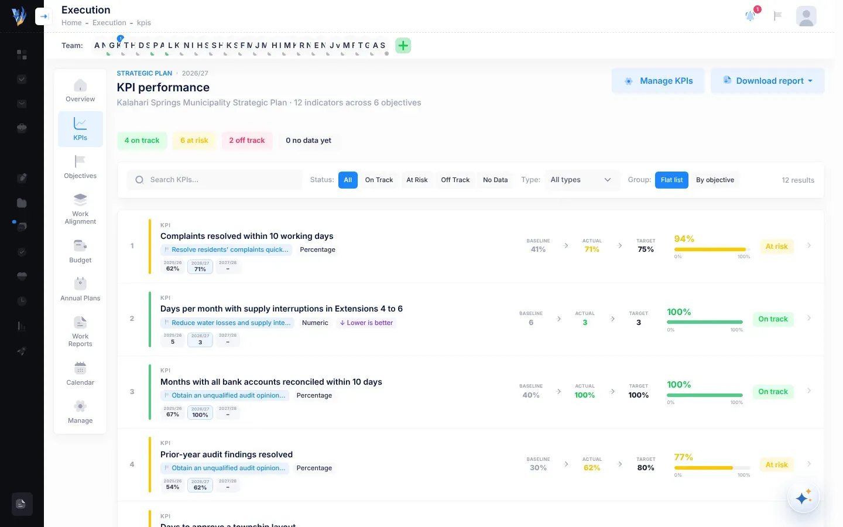Screen dimensions: 843x527
Task: Expand Prior-year audit findings row chevron
Action: [x=809, y=464]
